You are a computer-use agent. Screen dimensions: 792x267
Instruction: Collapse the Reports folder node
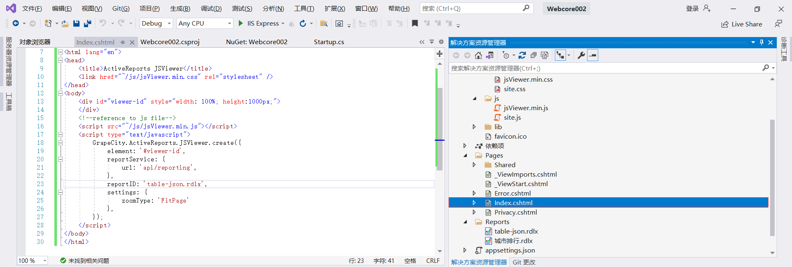point(465,222)
